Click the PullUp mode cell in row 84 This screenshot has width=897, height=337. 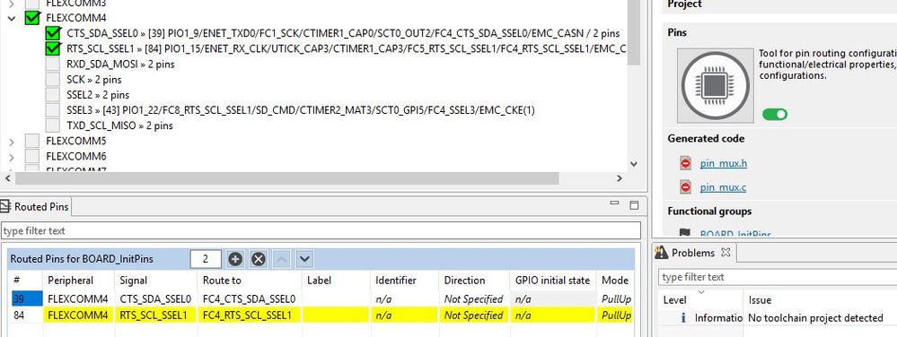click(x=616, y=315)
